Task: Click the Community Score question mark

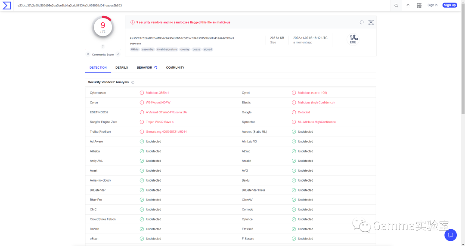Action: pyautogui.click(x=103, y=46)
